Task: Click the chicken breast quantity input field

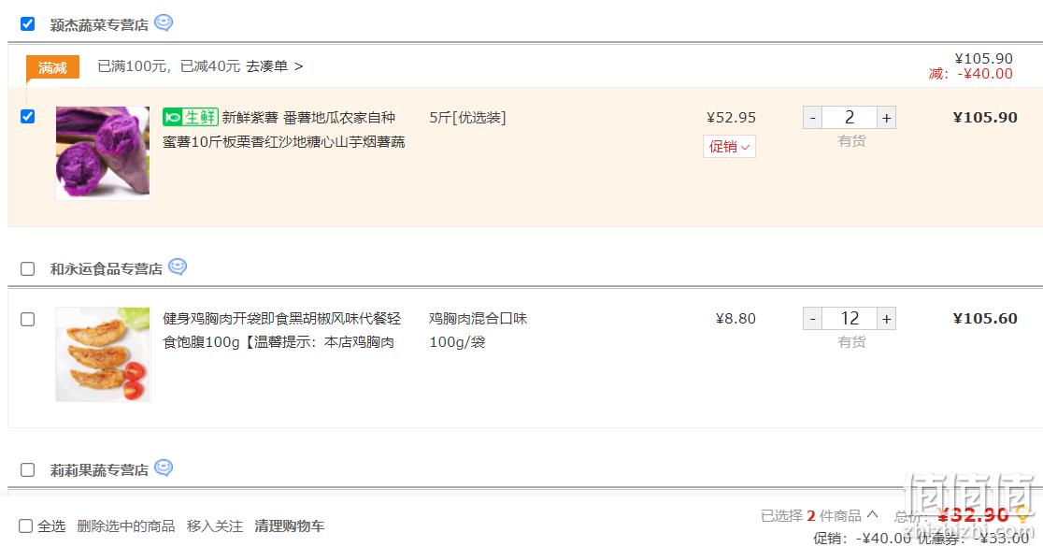Action: point(850,319)
